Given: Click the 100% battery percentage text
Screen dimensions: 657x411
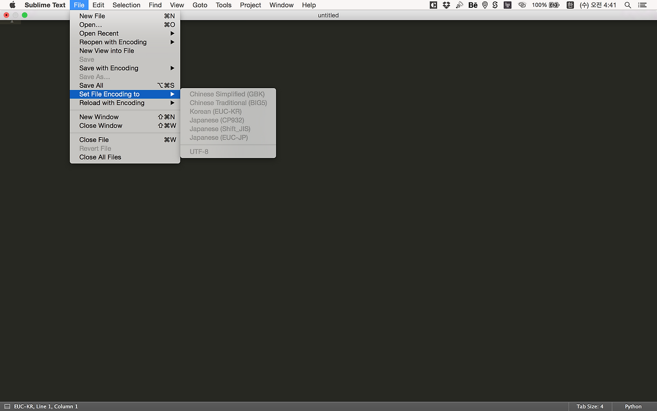Looking at the screenshot, I should coord(539,5).
